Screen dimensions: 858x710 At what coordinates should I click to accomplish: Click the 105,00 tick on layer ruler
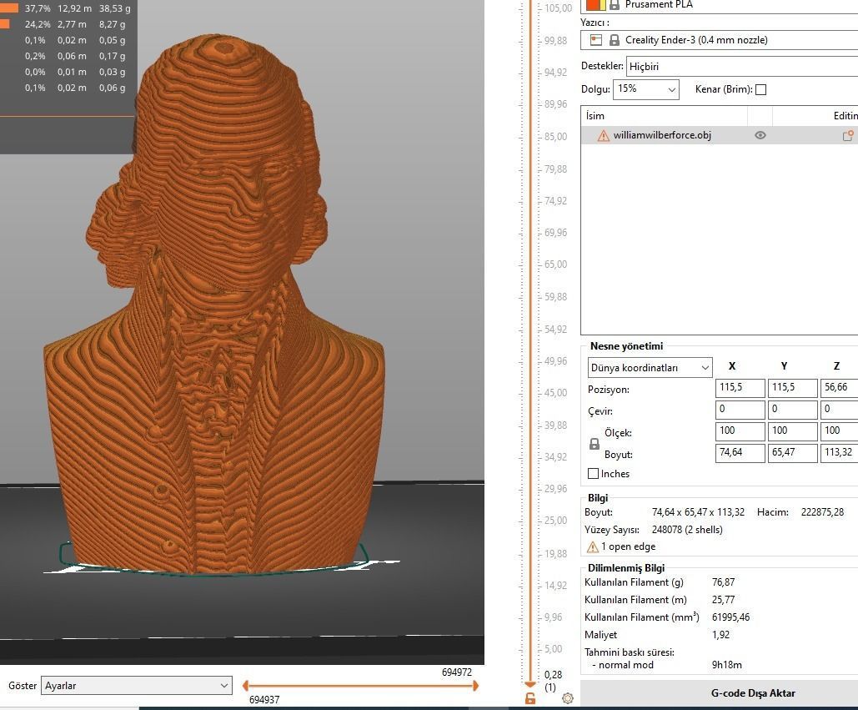[x=558, y=8]
